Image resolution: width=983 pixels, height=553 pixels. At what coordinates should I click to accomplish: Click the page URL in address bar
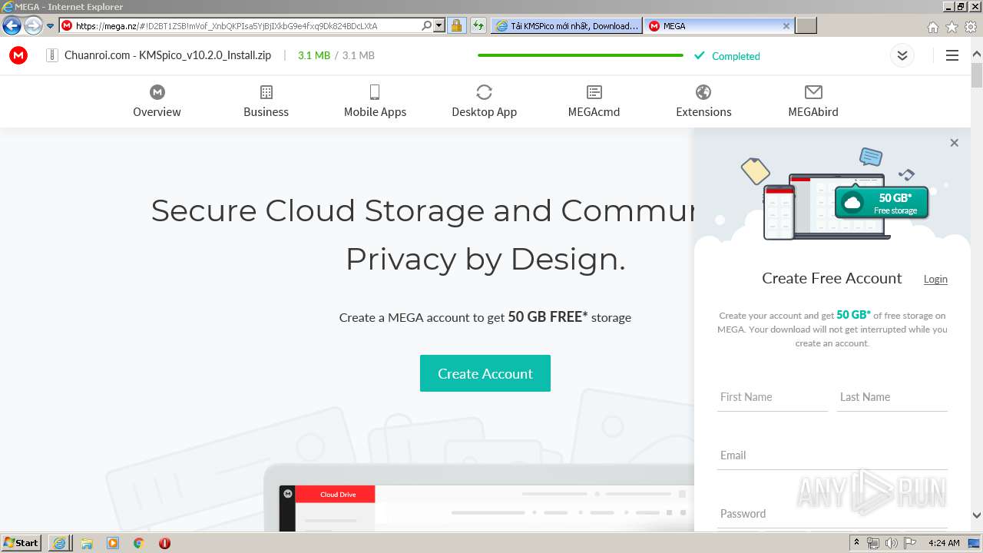[227, 25]
